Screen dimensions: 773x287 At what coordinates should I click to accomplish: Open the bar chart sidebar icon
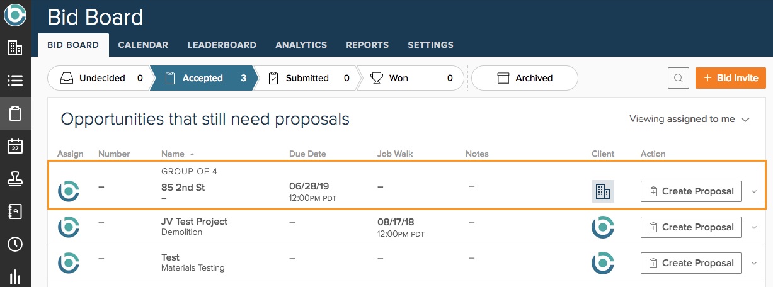[x=15, y=276]
